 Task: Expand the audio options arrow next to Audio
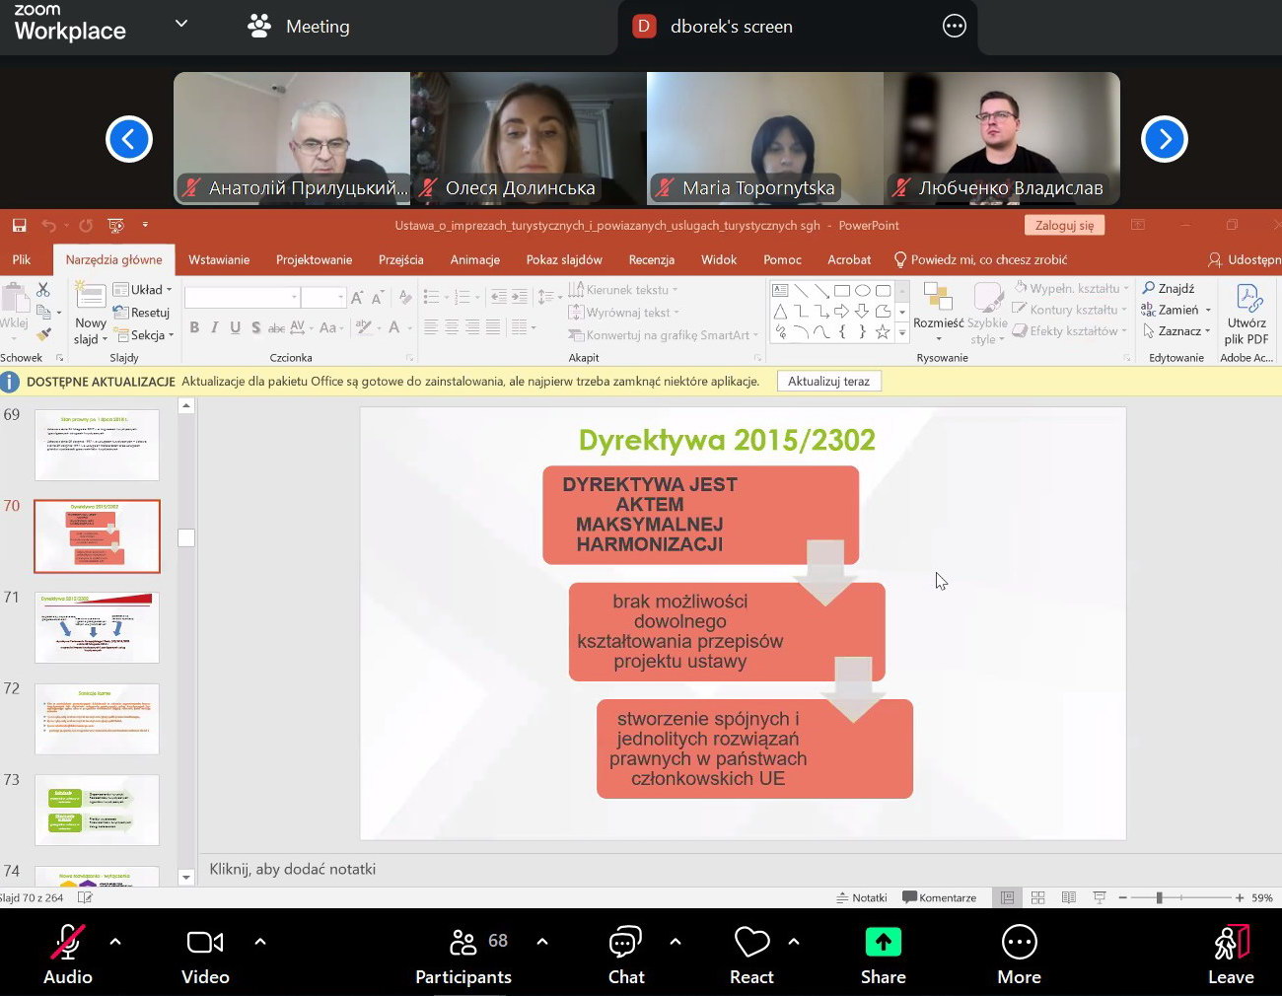115,942
